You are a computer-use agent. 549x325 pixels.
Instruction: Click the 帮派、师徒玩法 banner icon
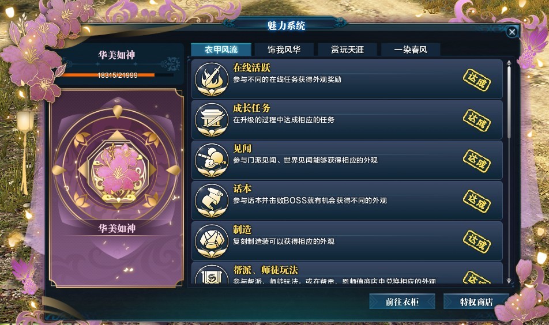coord(212,274)
